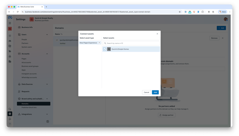The width and height of the screenshot is (239, 136).
Task: Open People under Users
Action: click(24, 40)
